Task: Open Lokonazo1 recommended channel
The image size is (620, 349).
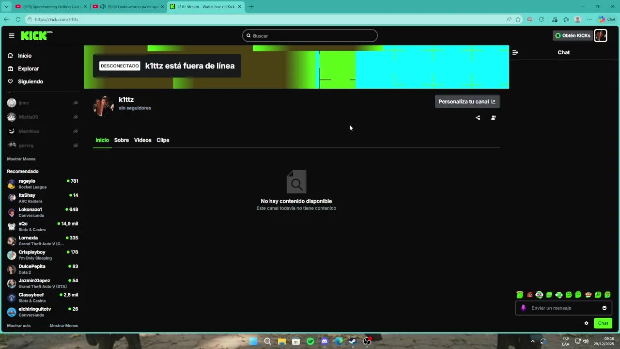Action: 43,212
